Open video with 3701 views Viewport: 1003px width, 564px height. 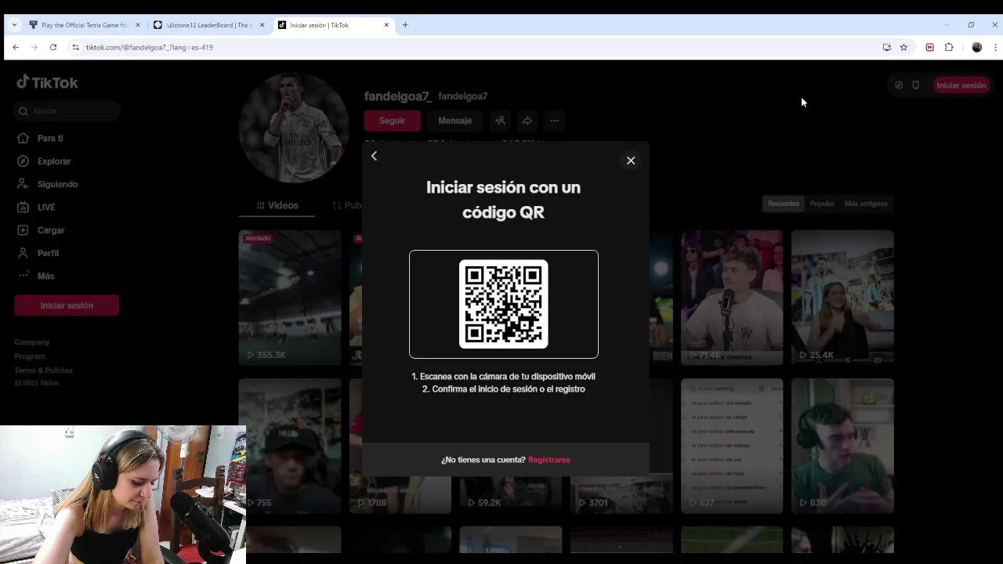[621, 494]
